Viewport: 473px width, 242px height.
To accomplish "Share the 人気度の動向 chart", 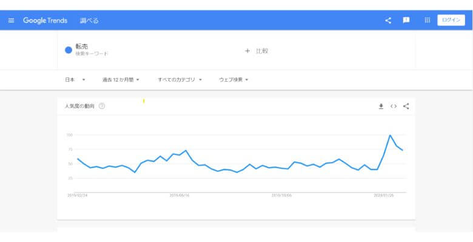I will (x=406, y=106).
